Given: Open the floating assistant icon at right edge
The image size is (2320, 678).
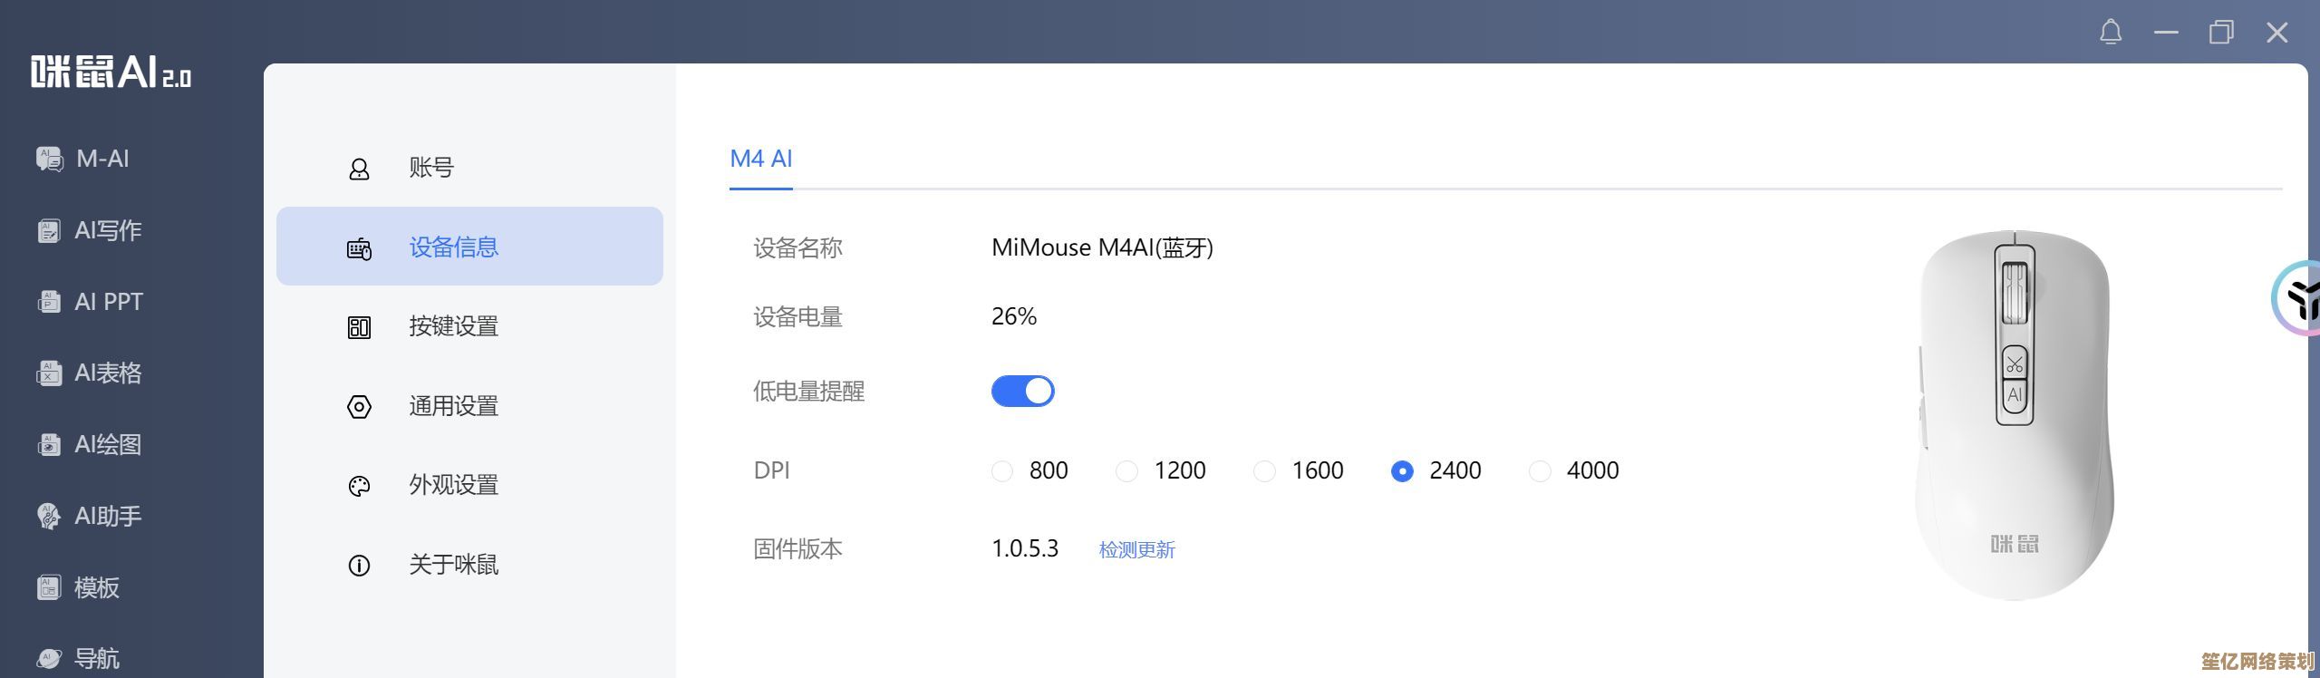Looking at the screenshot, I should tap(2299, 299).
